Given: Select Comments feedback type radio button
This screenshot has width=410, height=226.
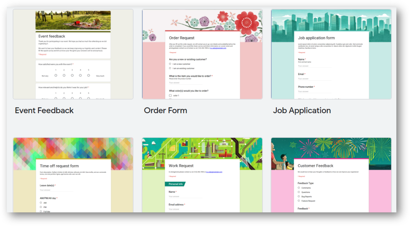Looking at the screenshot, I should click(299, 188).
